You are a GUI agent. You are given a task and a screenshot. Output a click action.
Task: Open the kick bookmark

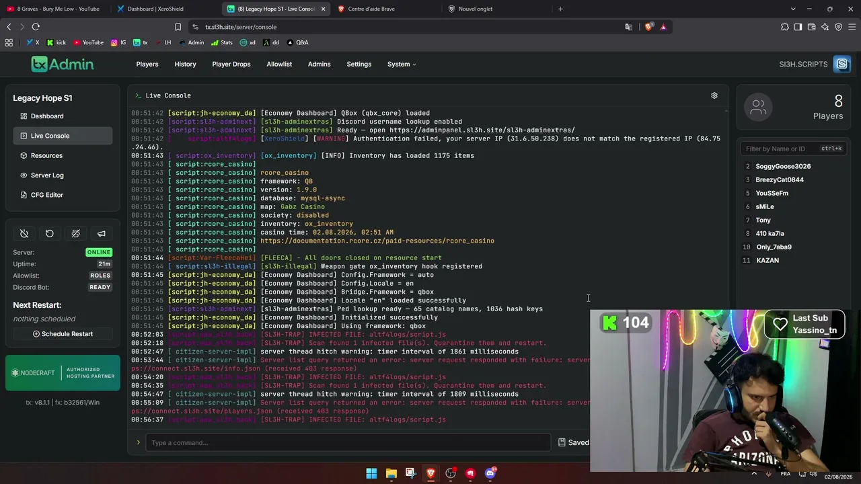(x=56, y=42)
